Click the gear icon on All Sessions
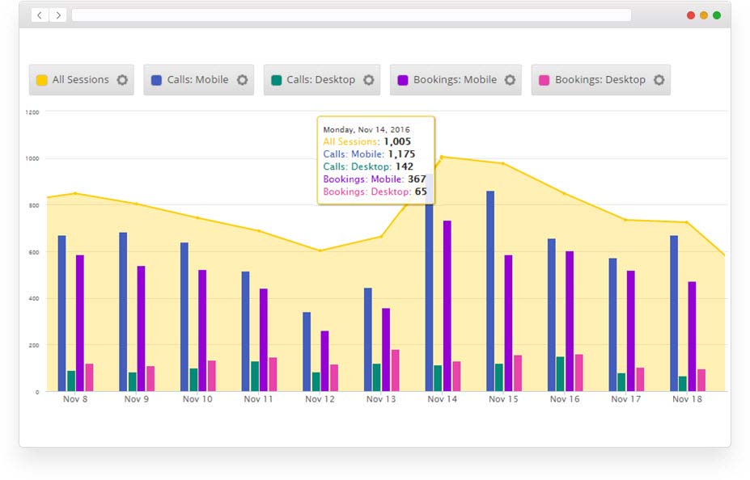The width and height of the screenshot is (750, 480). pyautogui.click(x=122, y=80)
